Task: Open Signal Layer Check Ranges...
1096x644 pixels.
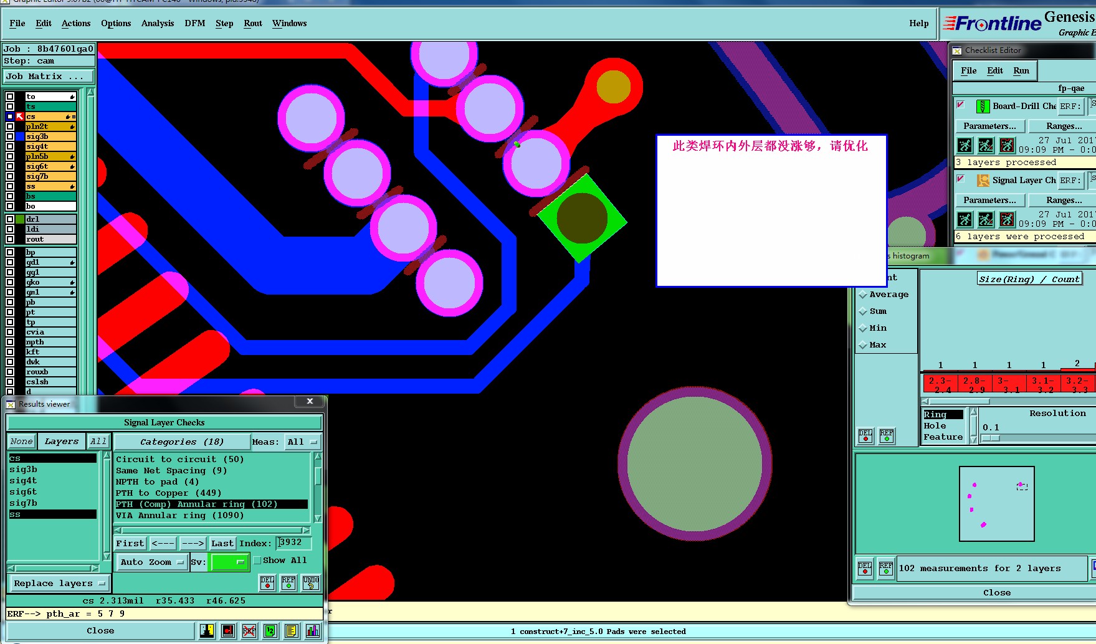Action: pyautogui.click(x=1064, y=201)
